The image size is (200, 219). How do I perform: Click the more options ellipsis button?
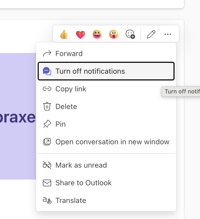tap(168, 34)
